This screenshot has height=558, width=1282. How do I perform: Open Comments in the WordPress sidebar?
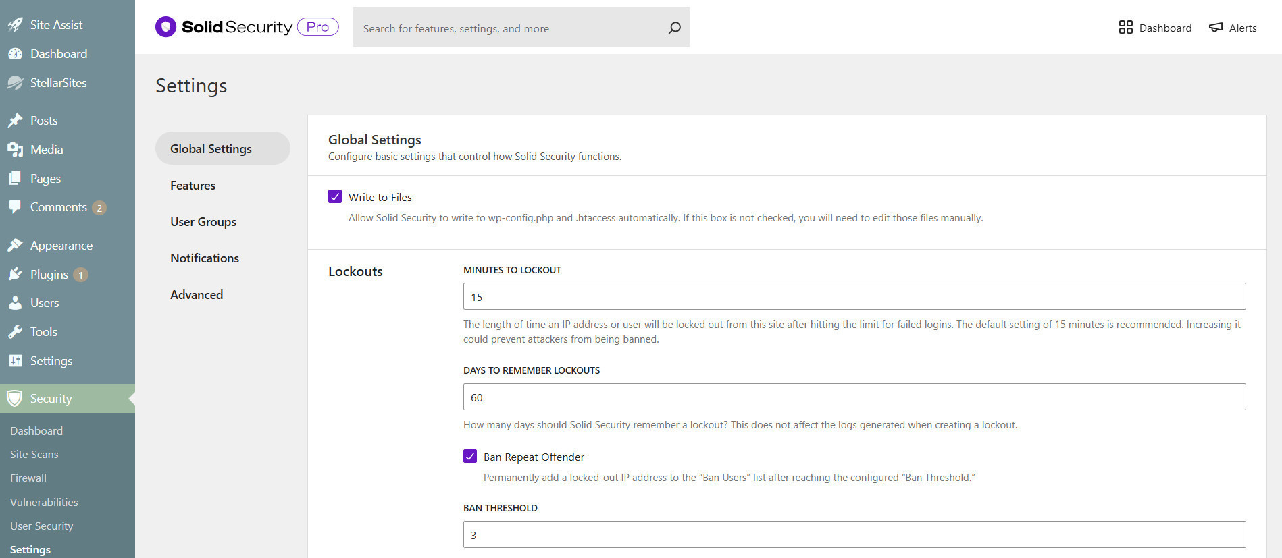[x=58, y=207]
